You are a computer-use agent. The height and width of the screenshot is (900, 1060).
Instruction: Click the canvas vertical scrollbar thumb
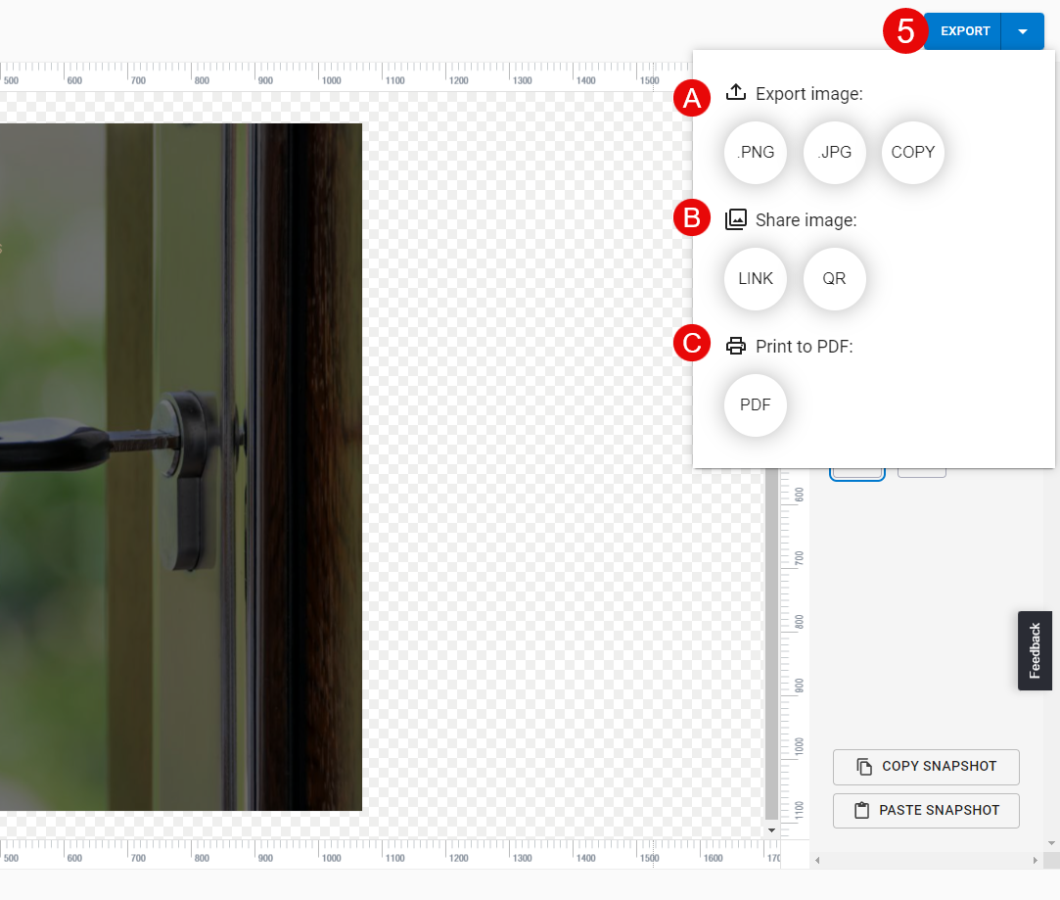[x=771, y=642]
